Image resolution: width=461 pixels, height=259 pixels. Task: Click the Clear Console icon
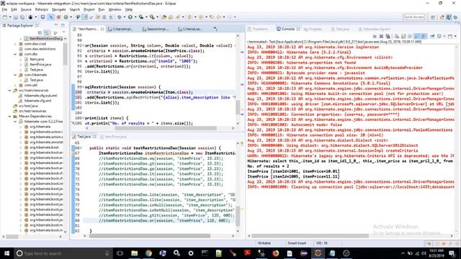[397, 37]
